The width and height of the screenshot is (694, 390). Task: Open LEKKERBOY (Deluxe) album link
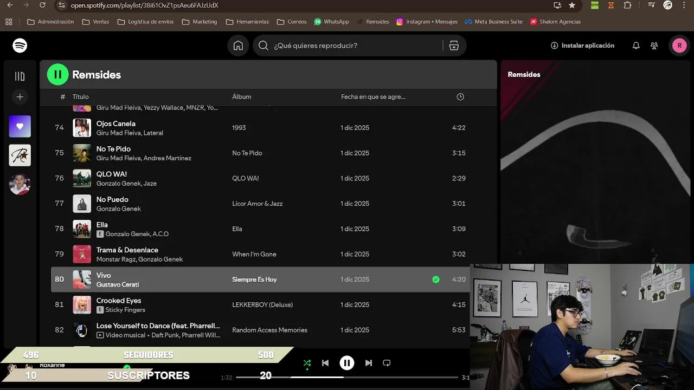[262, 305]
